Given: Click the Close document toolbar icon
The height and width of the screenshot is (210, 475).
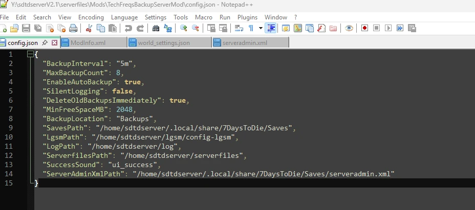Looking at the screenshot, I should tap(50, 28).
